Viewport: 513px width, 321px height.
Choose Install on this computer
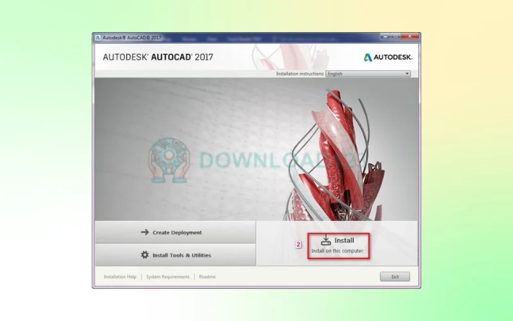pos(339,245)
